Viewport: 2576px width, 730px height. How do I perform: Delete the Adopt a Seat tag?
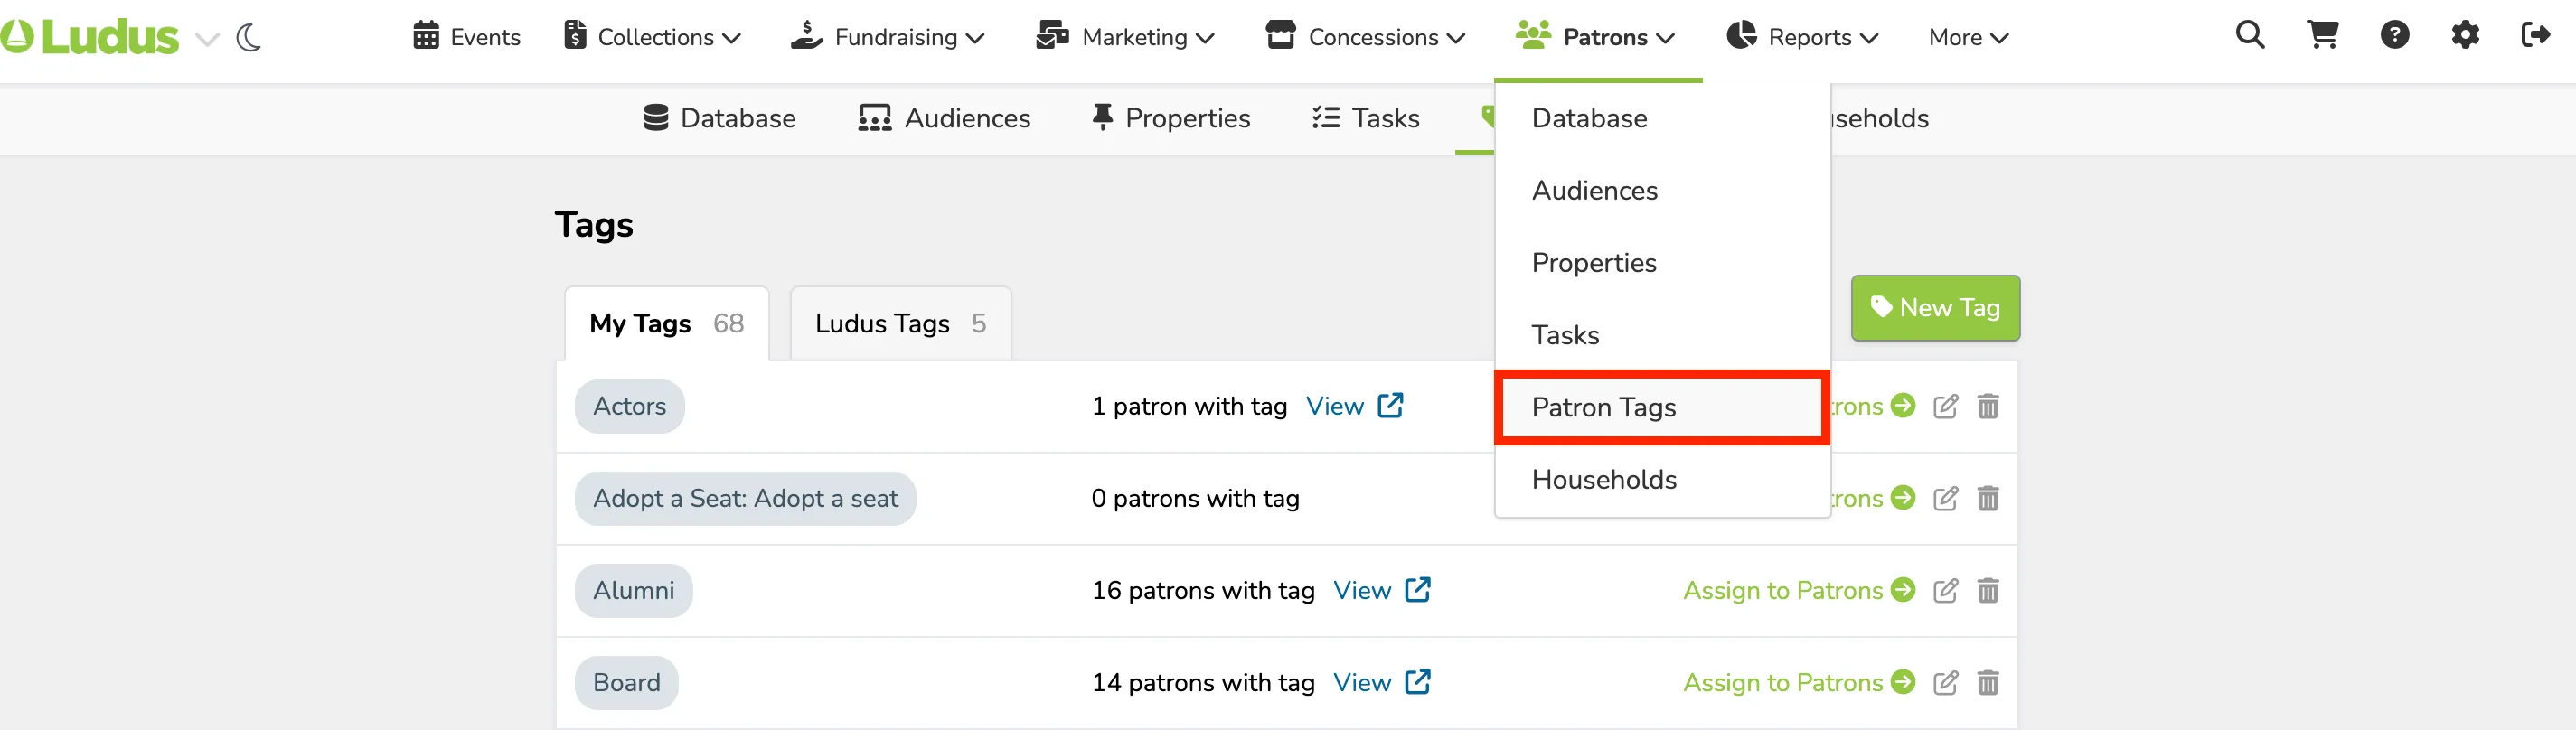click(1988, 498)
